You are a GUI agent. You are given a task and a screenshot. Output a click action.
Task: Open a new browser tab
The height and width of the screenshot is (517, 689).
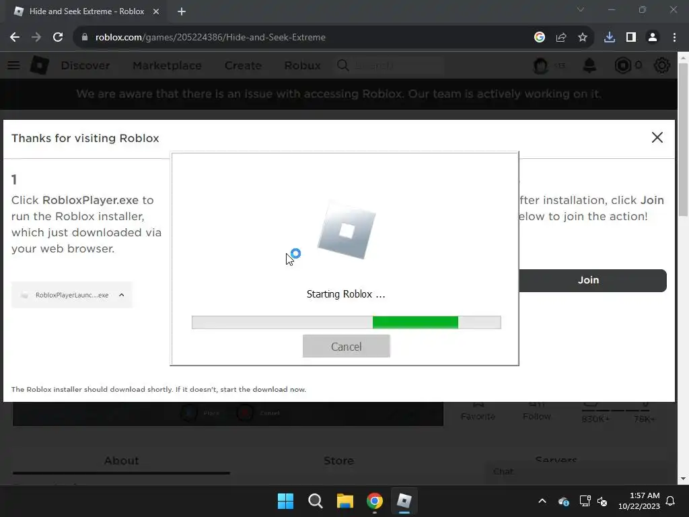coord(182,11)
